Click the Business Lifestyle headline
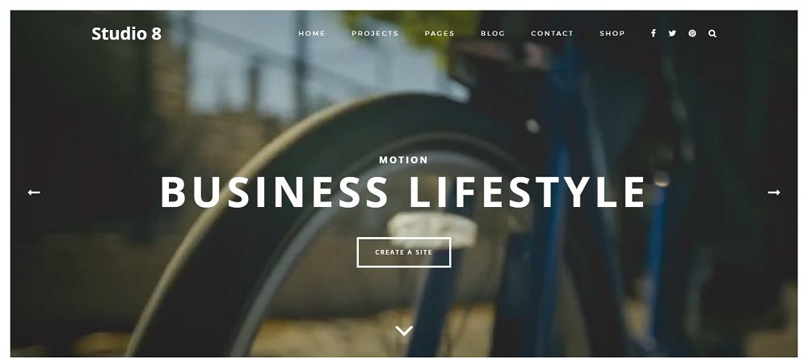The width and height of the screenshot is (808, 359). [x=403, y=192]
